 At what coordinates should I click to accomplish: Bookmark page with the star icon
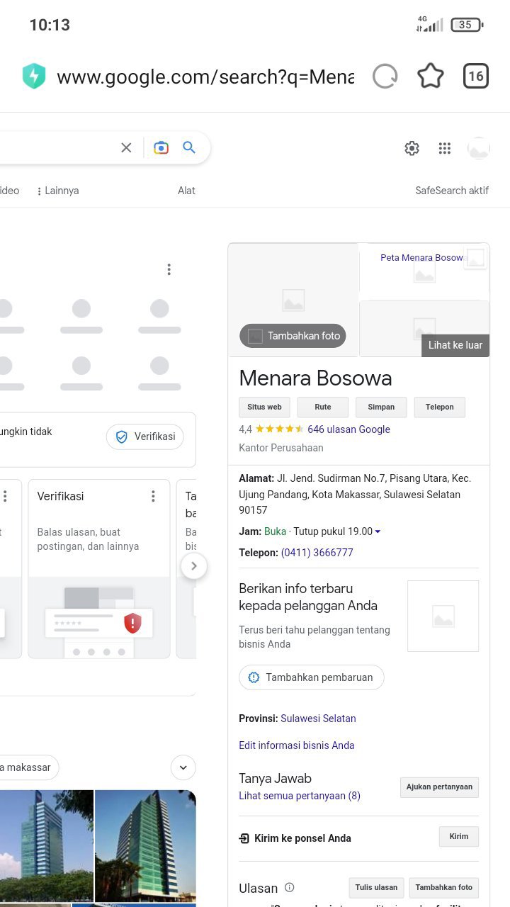click(430, 77)
